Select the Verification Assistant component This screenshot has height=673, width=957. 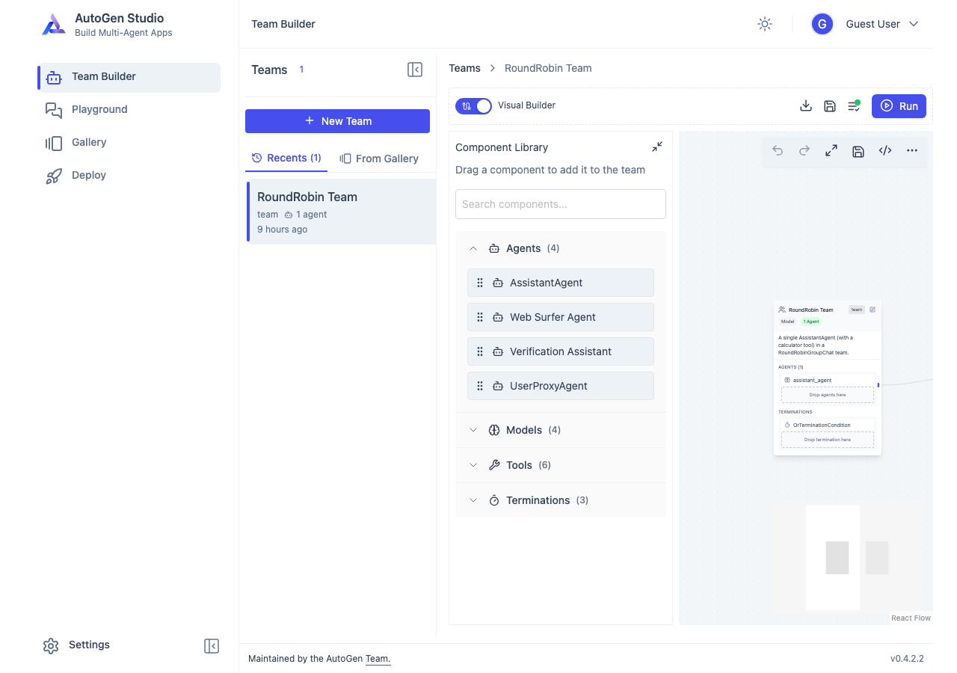(x=561, y=351)
